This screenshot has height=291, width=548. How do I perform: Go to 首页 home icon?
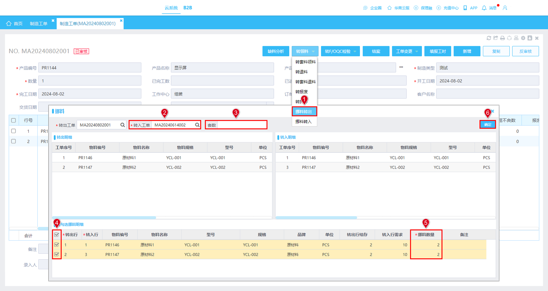[x=9, y=23]
